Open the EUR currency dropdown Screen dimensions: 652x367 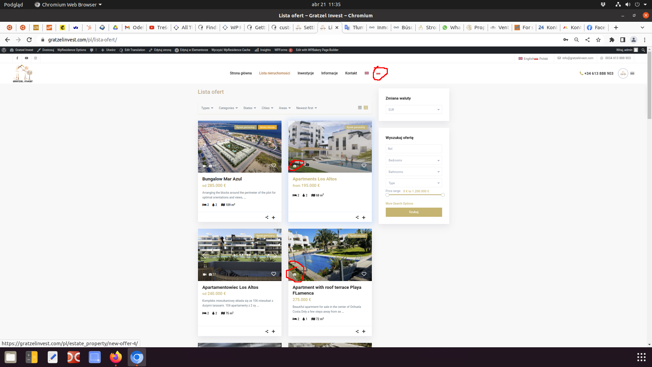click(414, 109)
